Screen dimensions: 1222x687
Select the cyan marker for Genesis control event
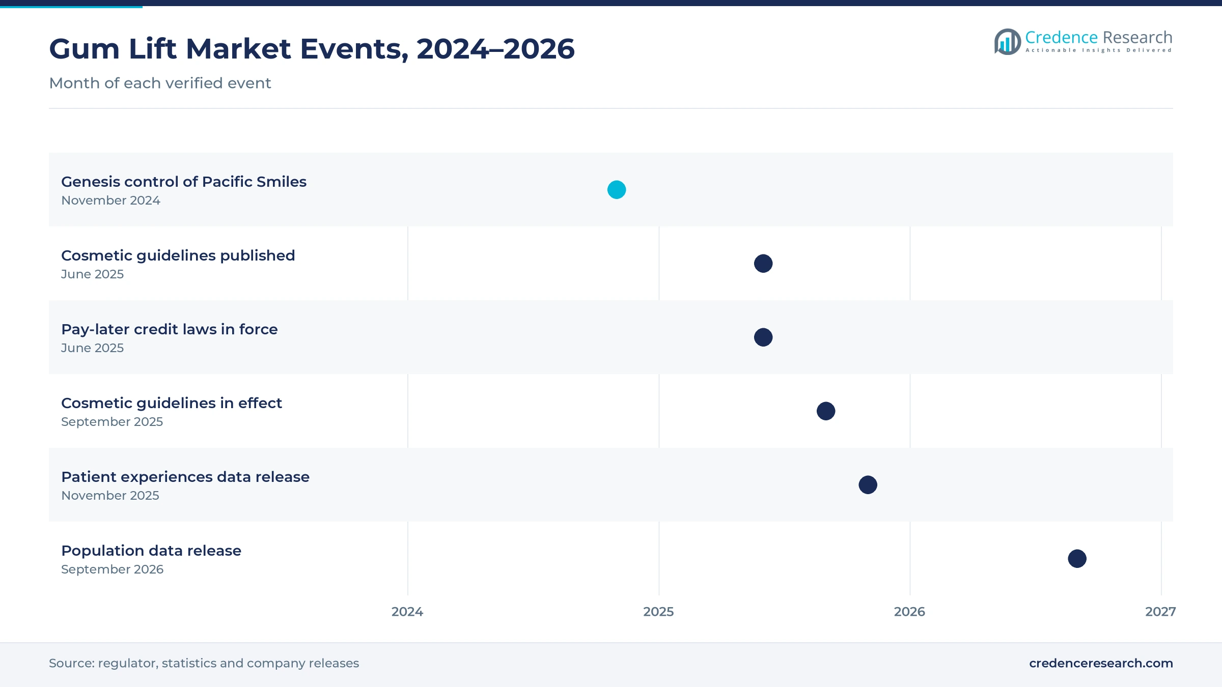pyautogui.click(x=617, y=190)
